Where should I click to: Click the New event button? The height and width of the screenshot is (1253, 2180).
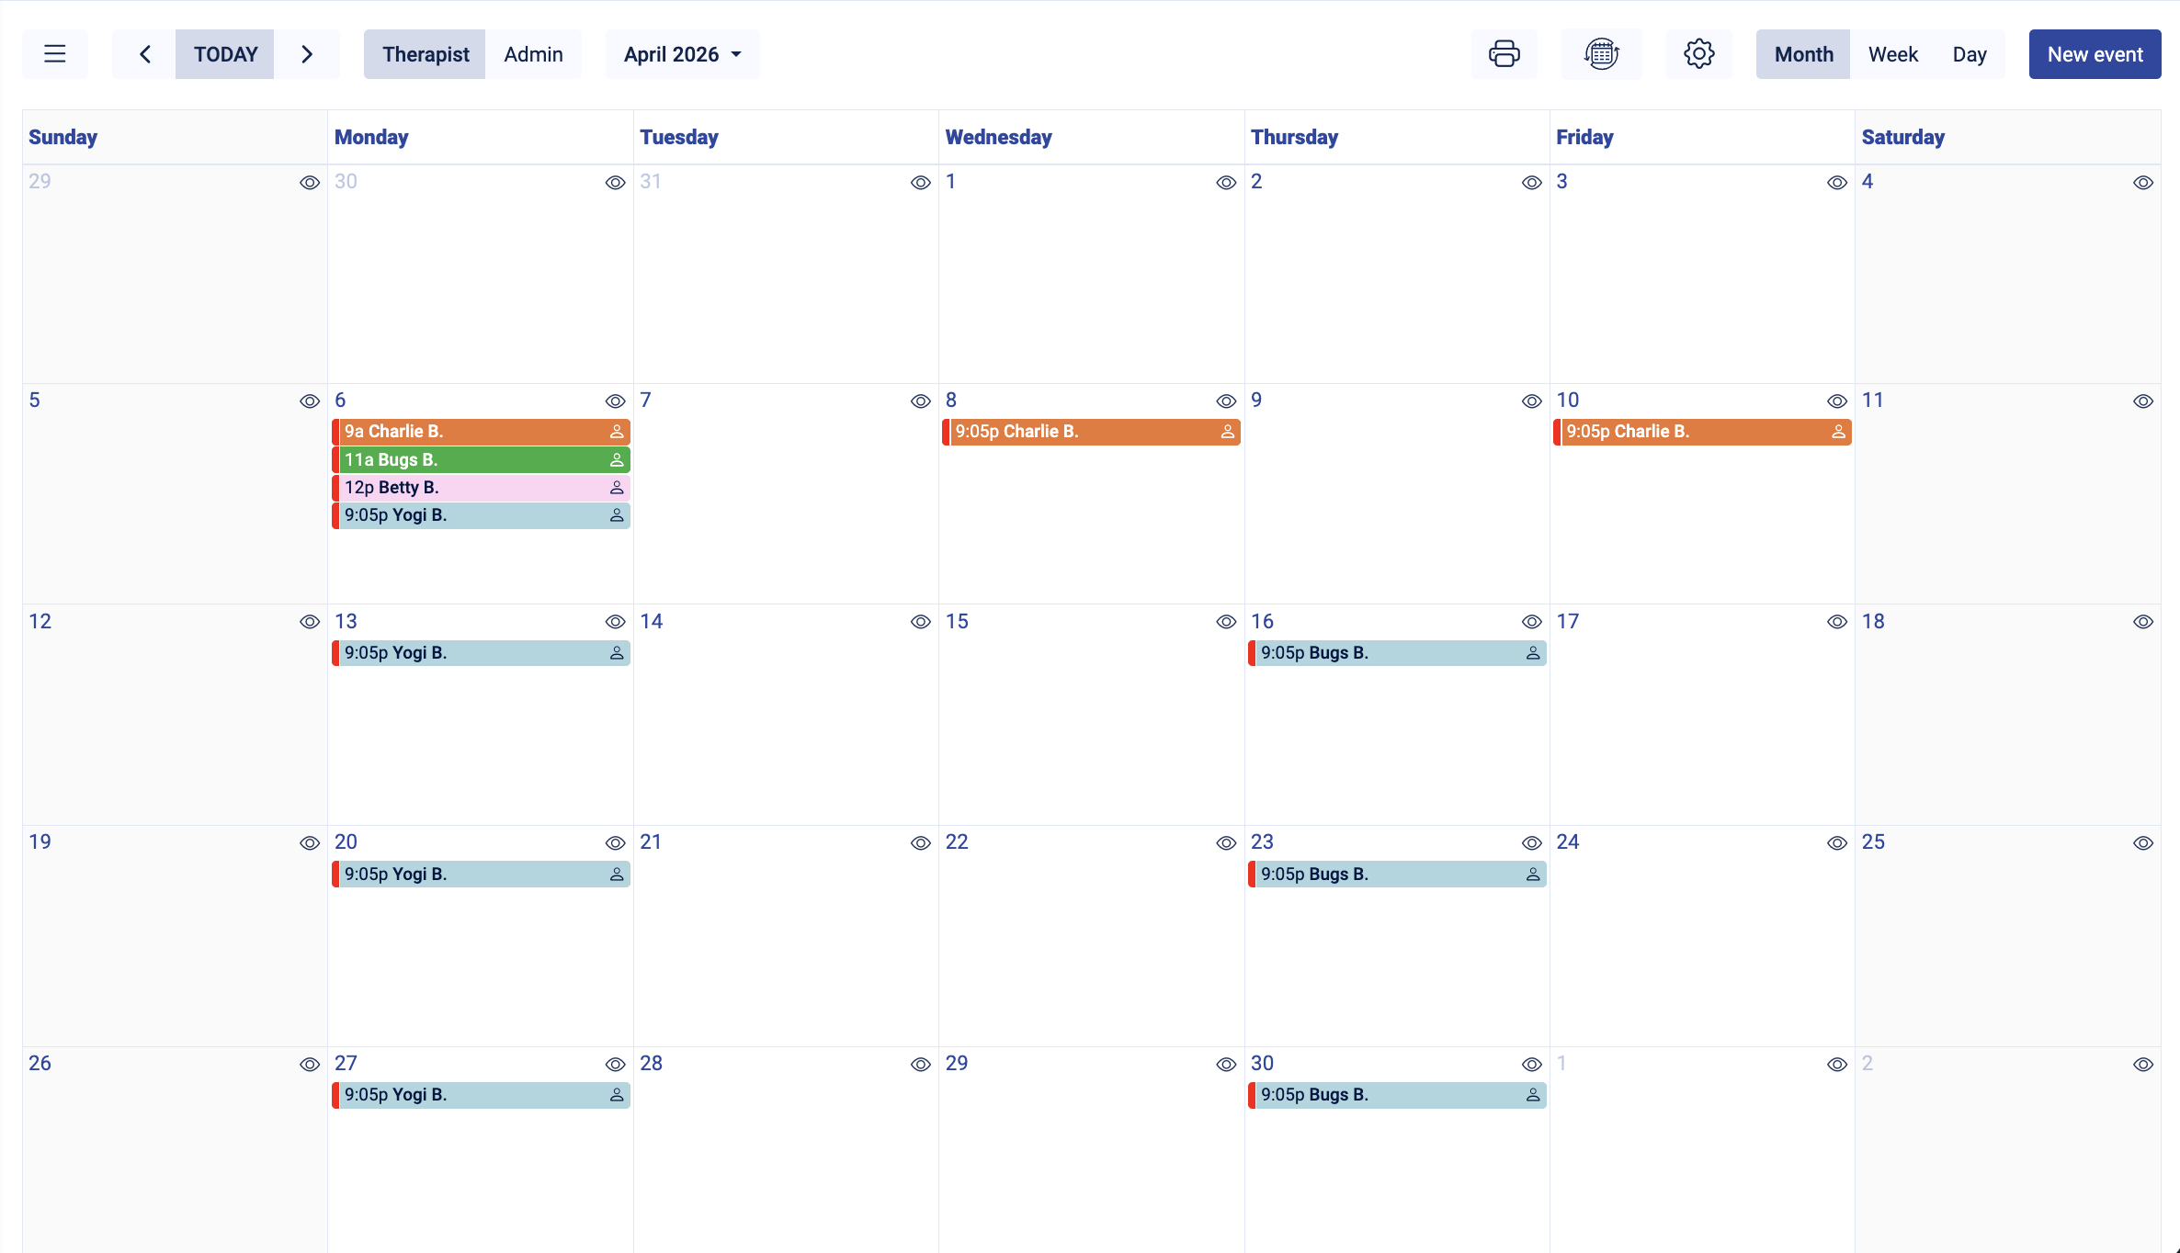point(2095,53)
